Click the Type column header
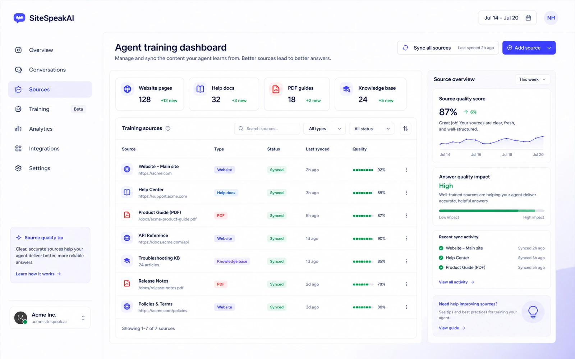The image size is (575, 359). coord(219,149)
